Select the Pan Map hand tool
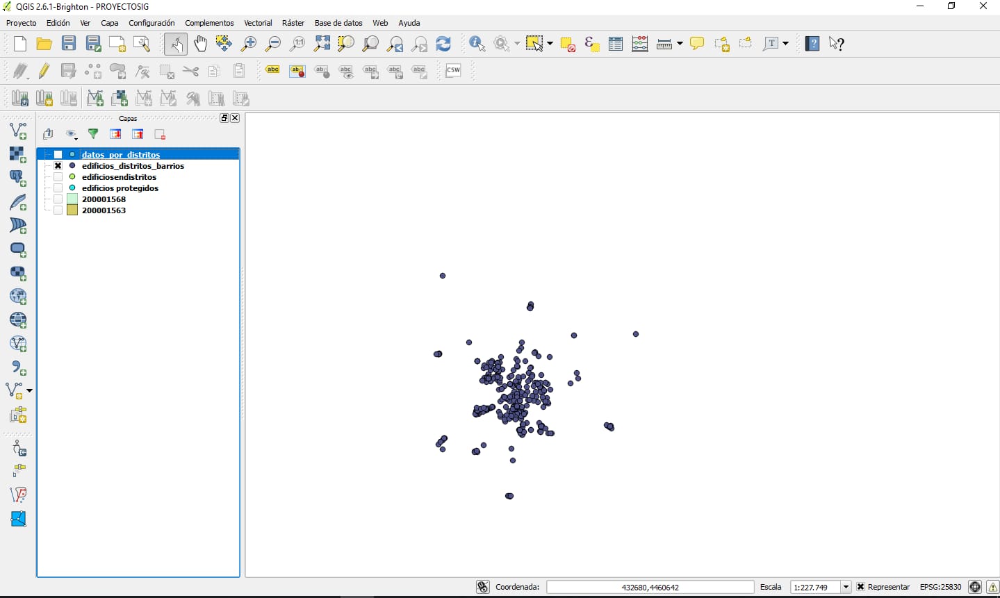The width and height of the screenshot is (1000, 598). coord(200,44)
